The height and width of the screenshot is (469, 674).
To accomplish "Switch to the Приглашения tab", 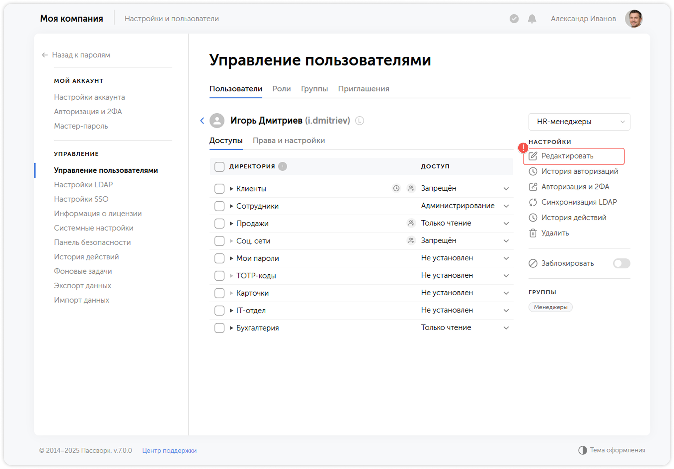I will [363, 89].
